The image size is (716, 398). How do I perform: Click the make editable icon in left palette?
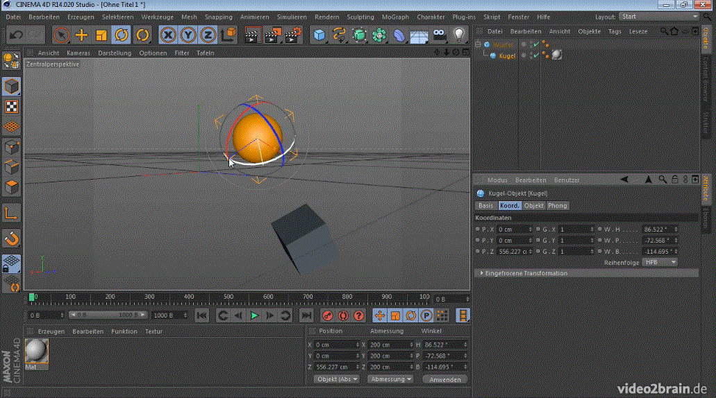point(11,60)
